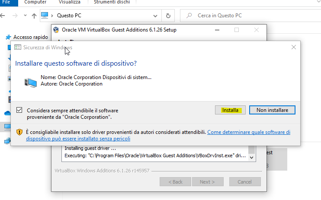Click the yellow shield warning icon
The height and width of the screenshot is (200, 321).
click(x=19, y=132)
